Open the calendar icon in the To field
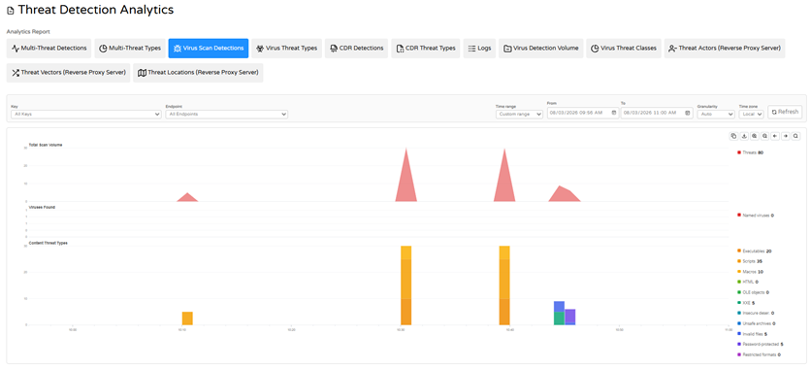Image resolution: width=811 pixels, height=369 pixels. click(x=688, y=113)
